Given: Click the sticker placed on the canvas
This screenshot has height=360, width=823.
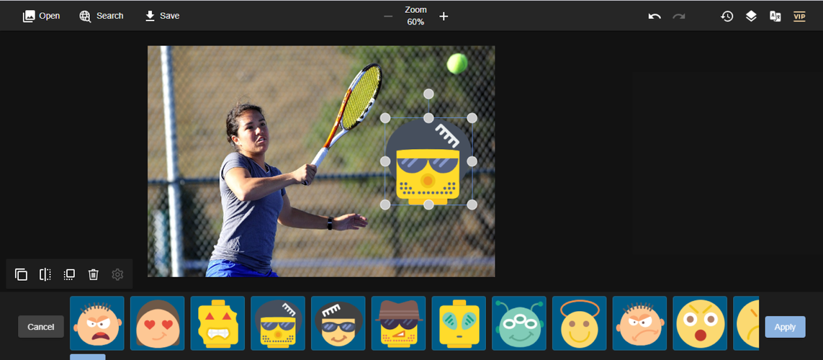Looking at the screenshot, I should (x=428, y=161).
